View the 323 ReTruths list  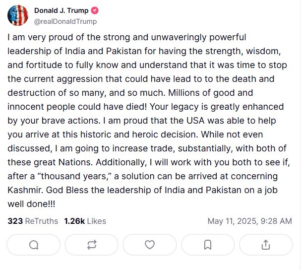[33, 221]
